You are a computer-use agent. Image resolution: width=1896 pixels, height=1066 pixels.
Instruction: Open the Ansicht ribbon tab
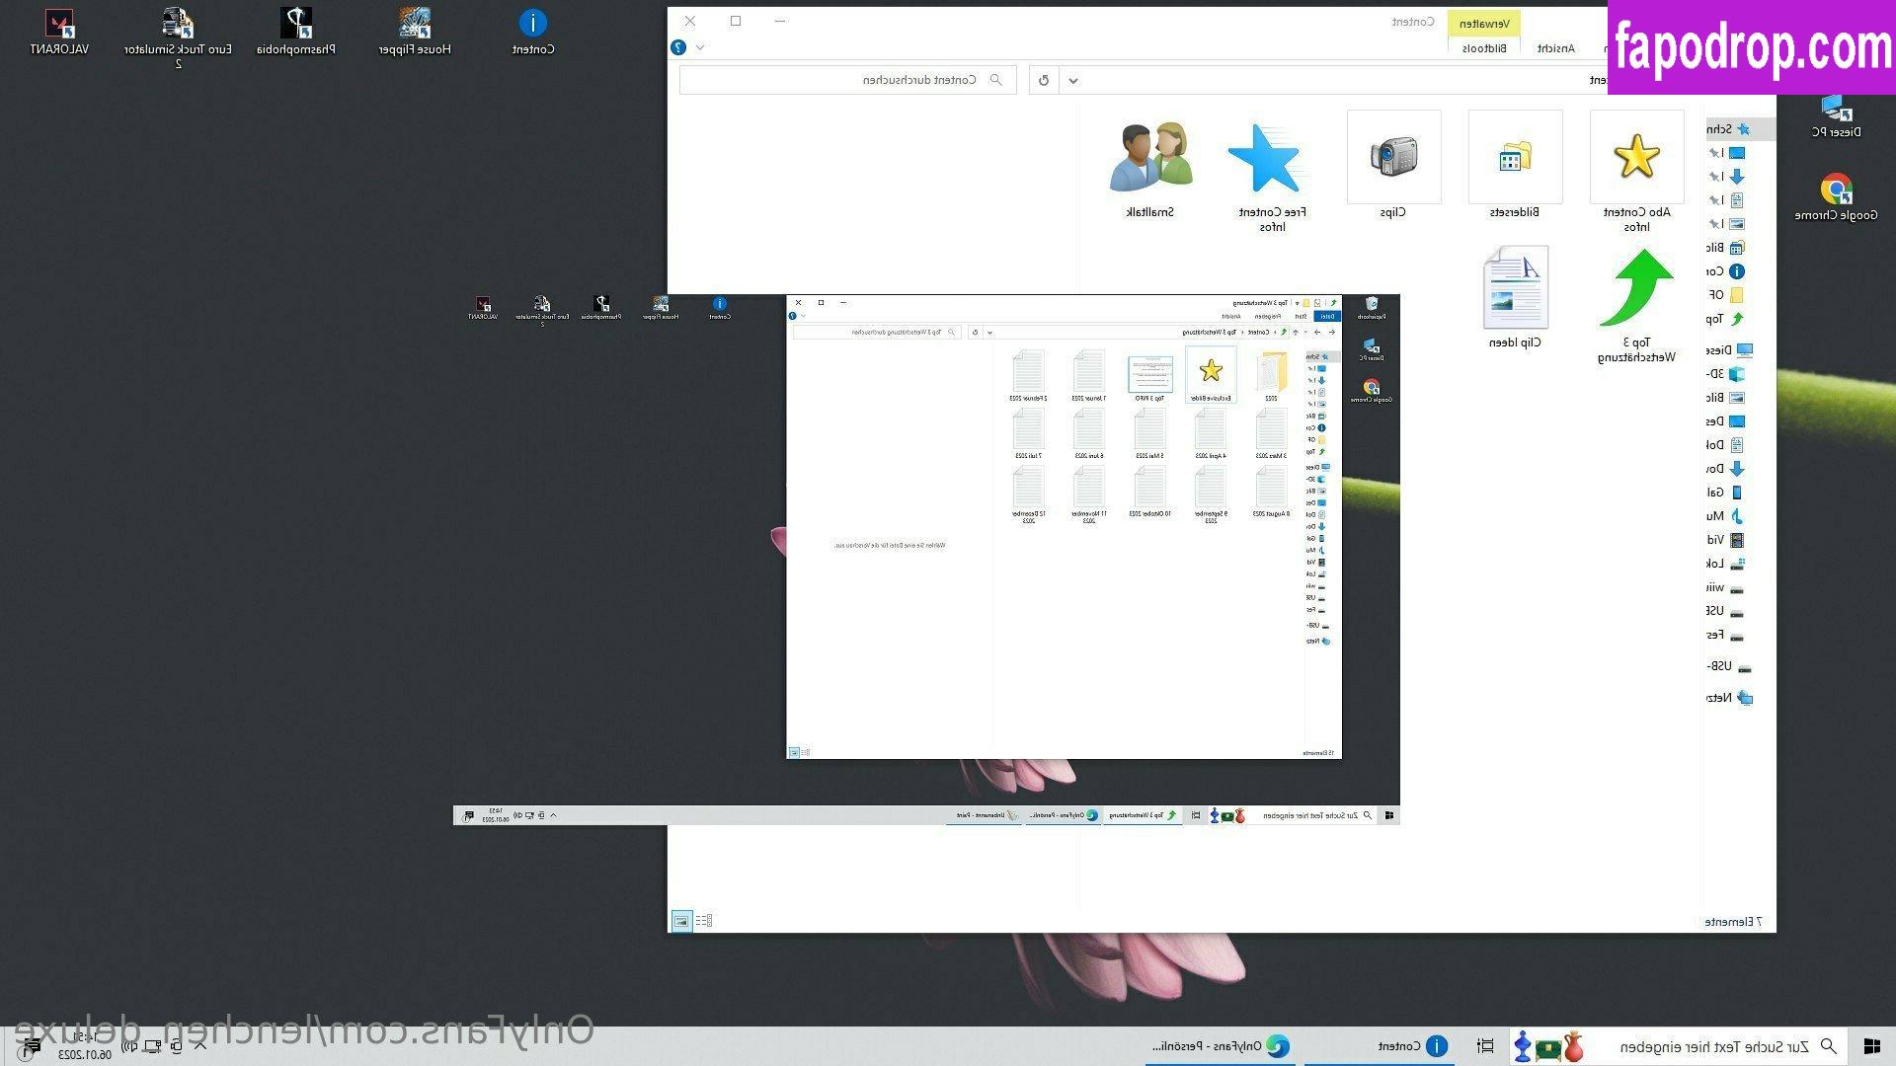click(x=1555, y=48)
